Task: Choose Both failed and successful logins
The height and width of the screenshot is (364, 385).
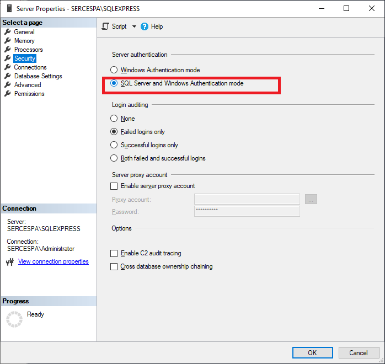Action: [114, 158]
